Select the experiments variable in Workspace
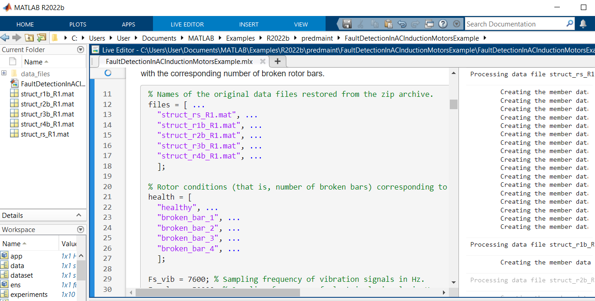595x301 pixels. pyautogui.click(x=29, y=295)
